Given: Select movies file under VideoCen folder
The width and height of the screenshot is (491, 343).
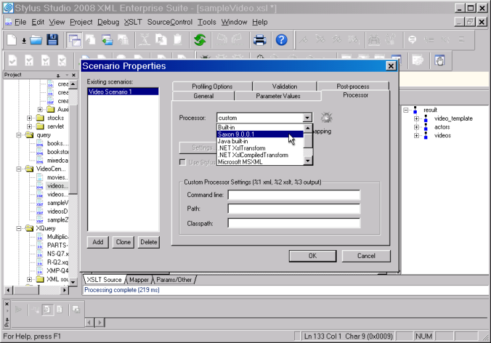Looking at the screenshot, I should pyautogui.click(x=57, y=177).
